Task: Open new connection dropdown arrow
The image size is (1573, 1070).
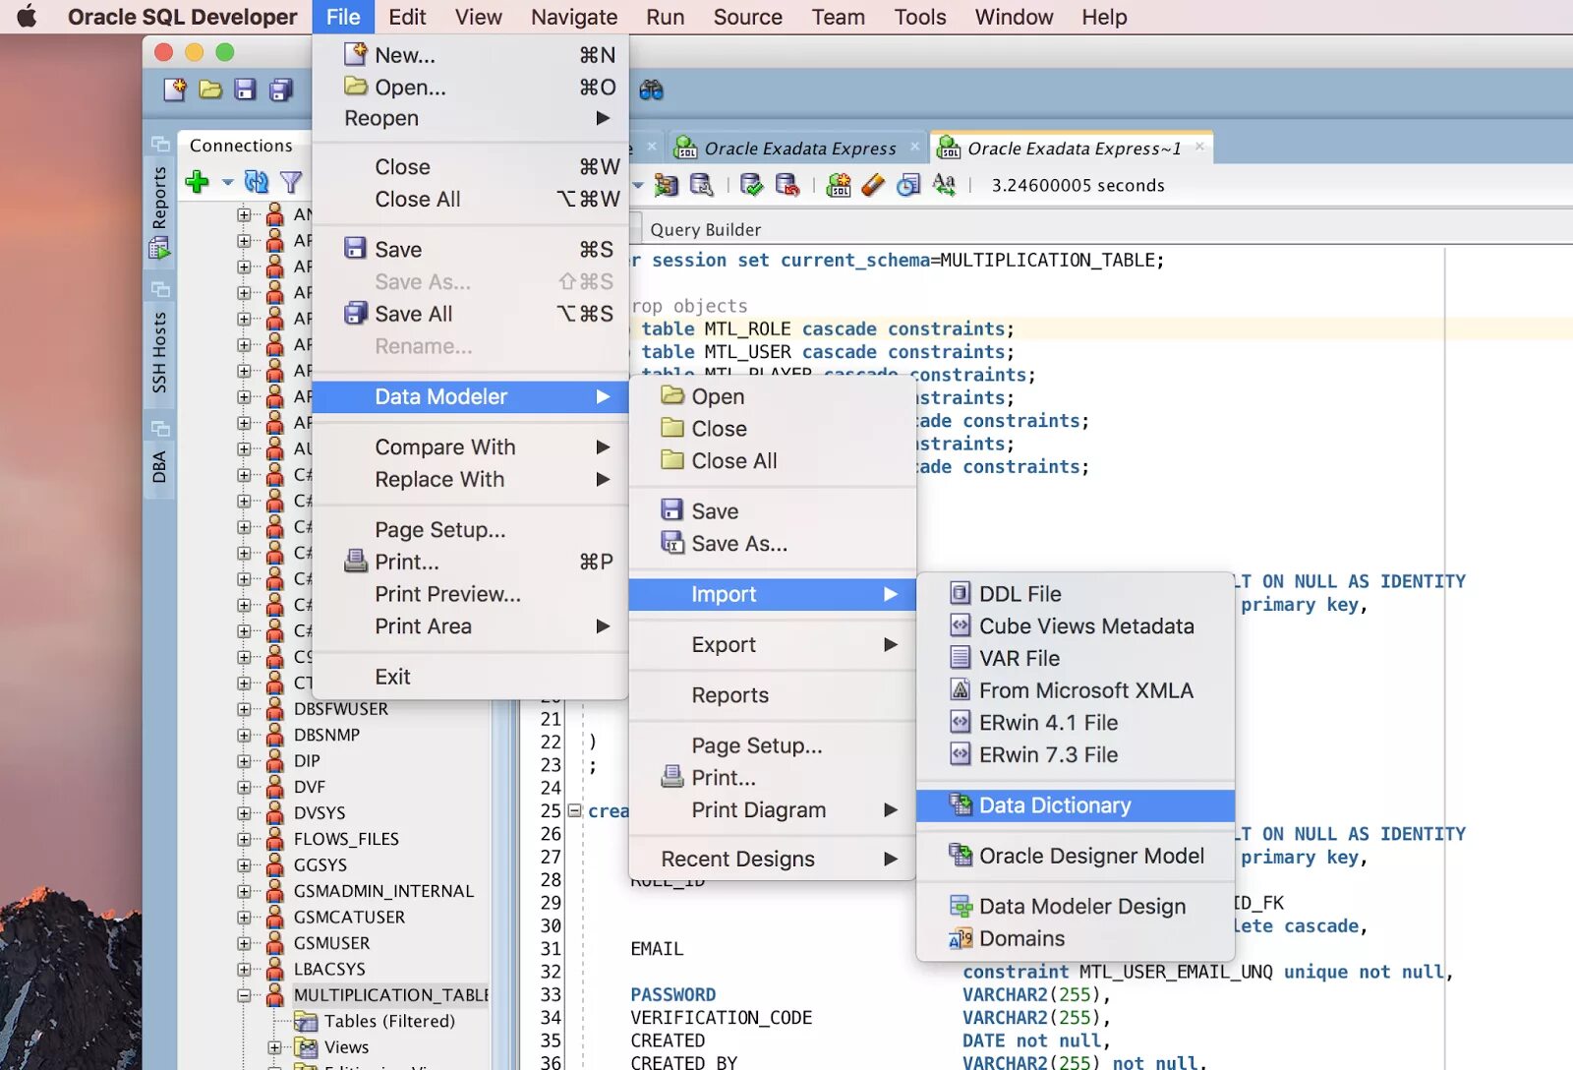Action: pyautogui.click(x=227, y=182)
